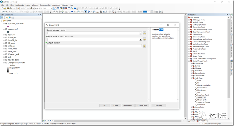234x126 pixels.
Task: Click the streamnet2 color symbol
Action: coord(8,32)
